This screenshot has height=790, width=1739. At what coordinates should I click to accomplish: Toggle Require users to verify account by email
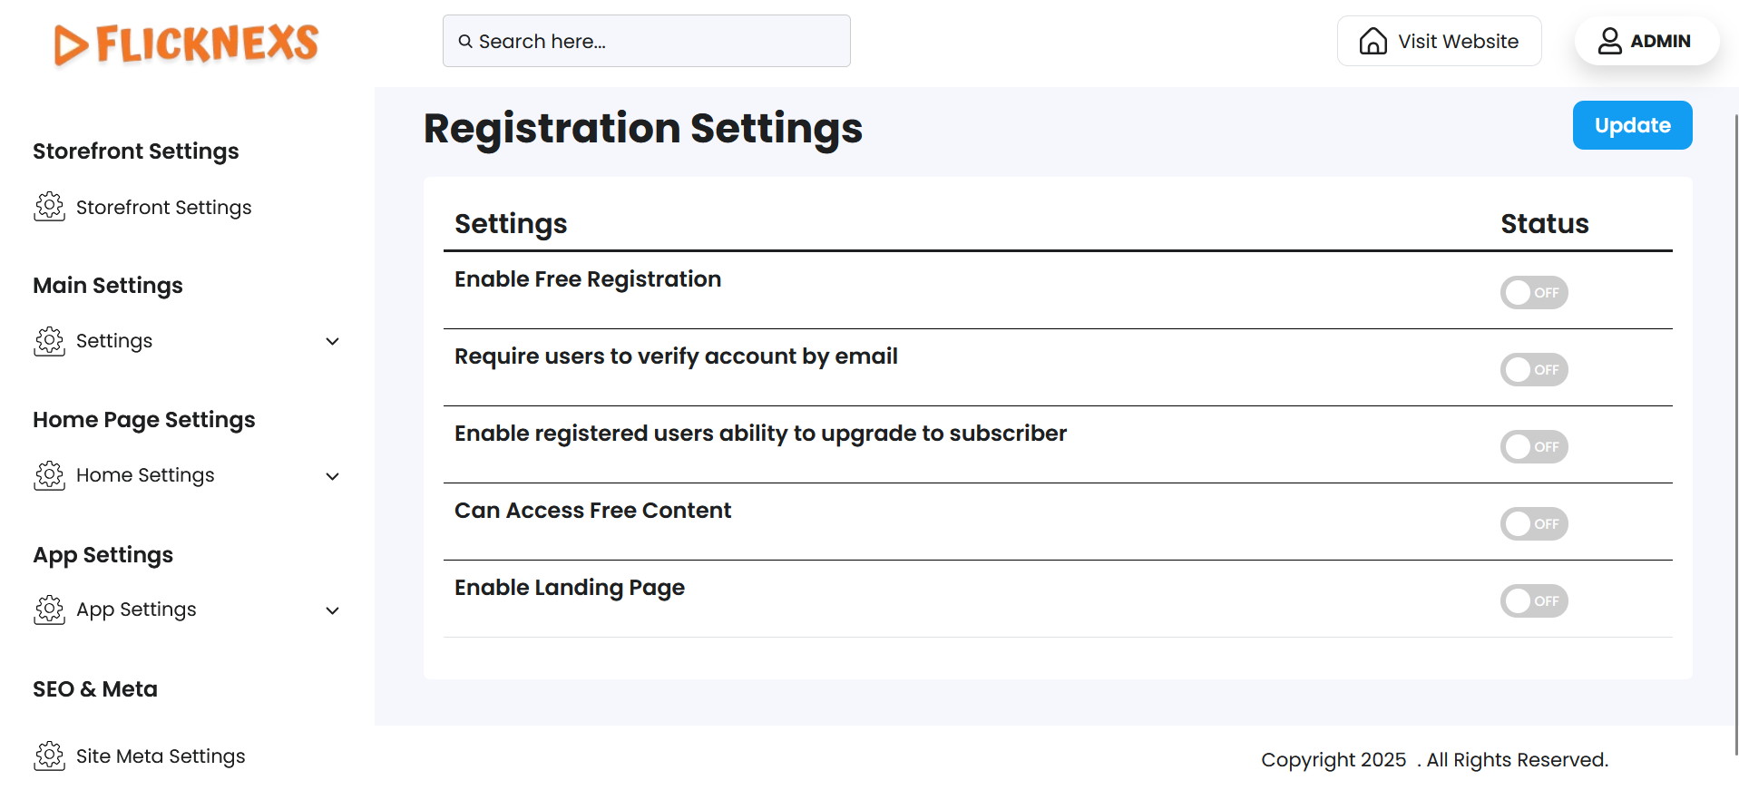pyautogui.click(x=1533, y=370)
